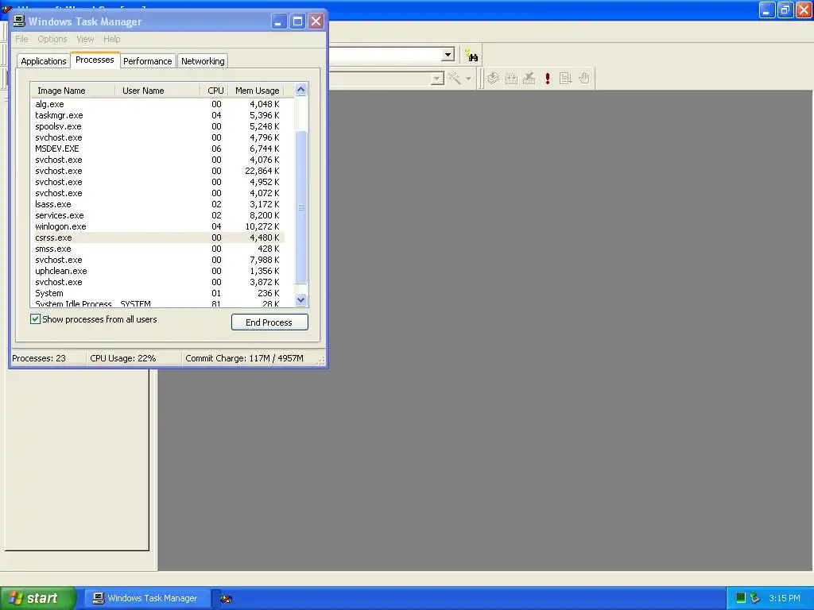This screenshot has height=610, width=814.
Task: Click Processes: 23 in status bar
Action: pos(39,358)
